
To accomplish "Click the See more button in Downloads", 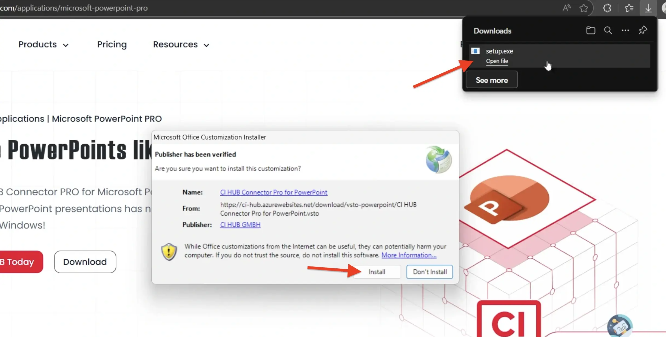I will point(492,80).
